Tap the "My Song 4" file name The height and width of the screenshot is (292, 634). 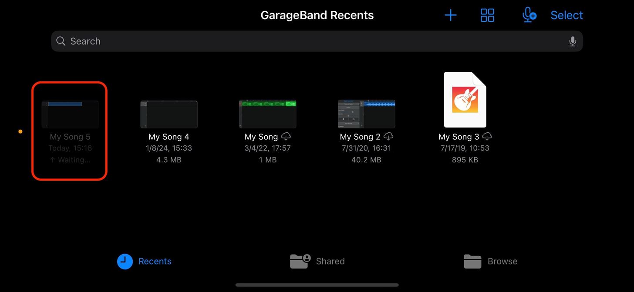click(x=169, y=137)
